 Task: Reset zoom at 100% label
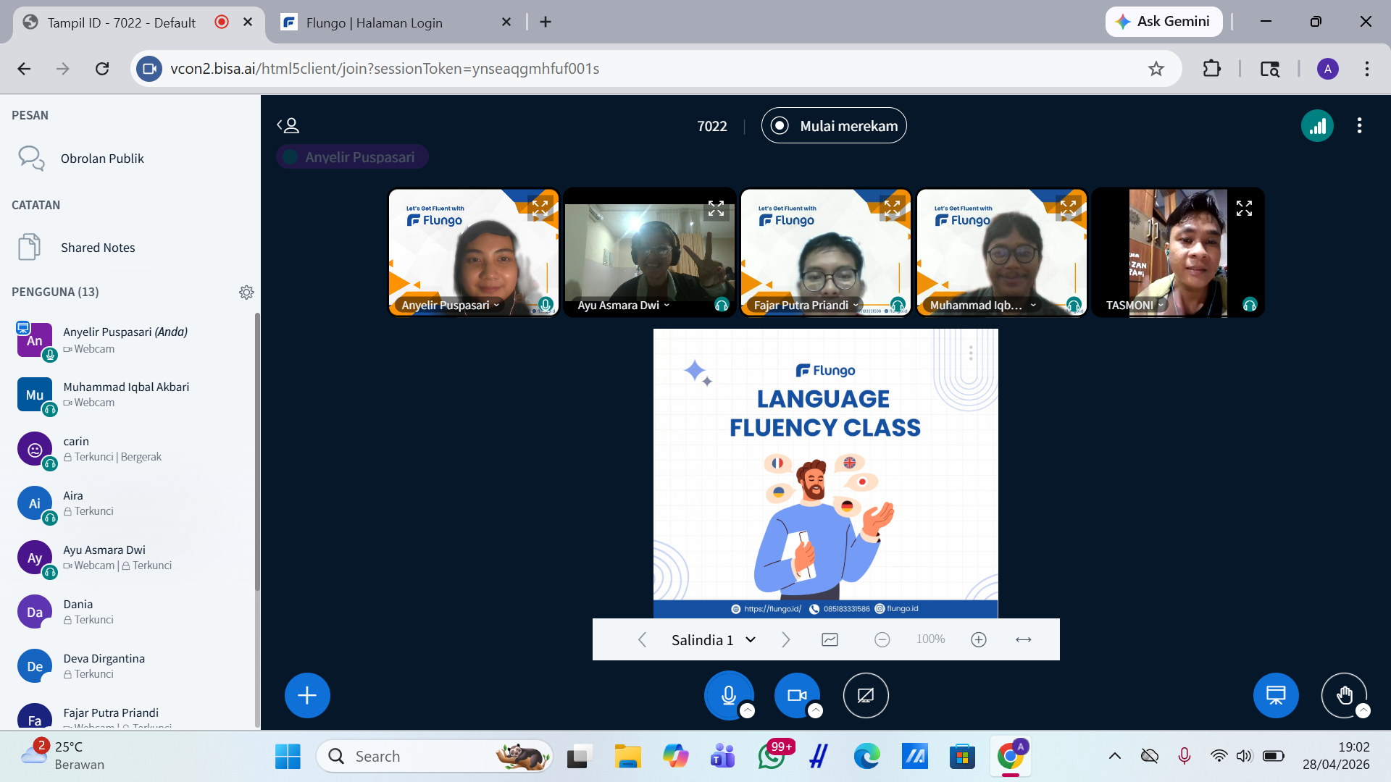point(930,639)
